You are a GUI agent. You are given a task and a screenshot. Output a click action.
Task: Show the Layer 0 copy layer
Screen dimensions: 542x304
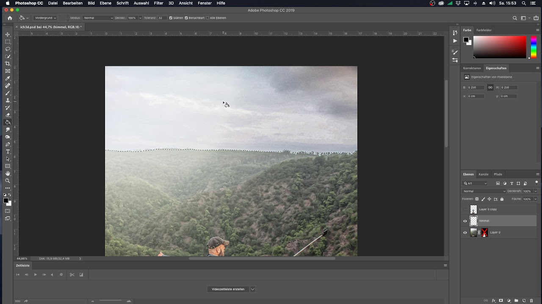click(465, 209)
